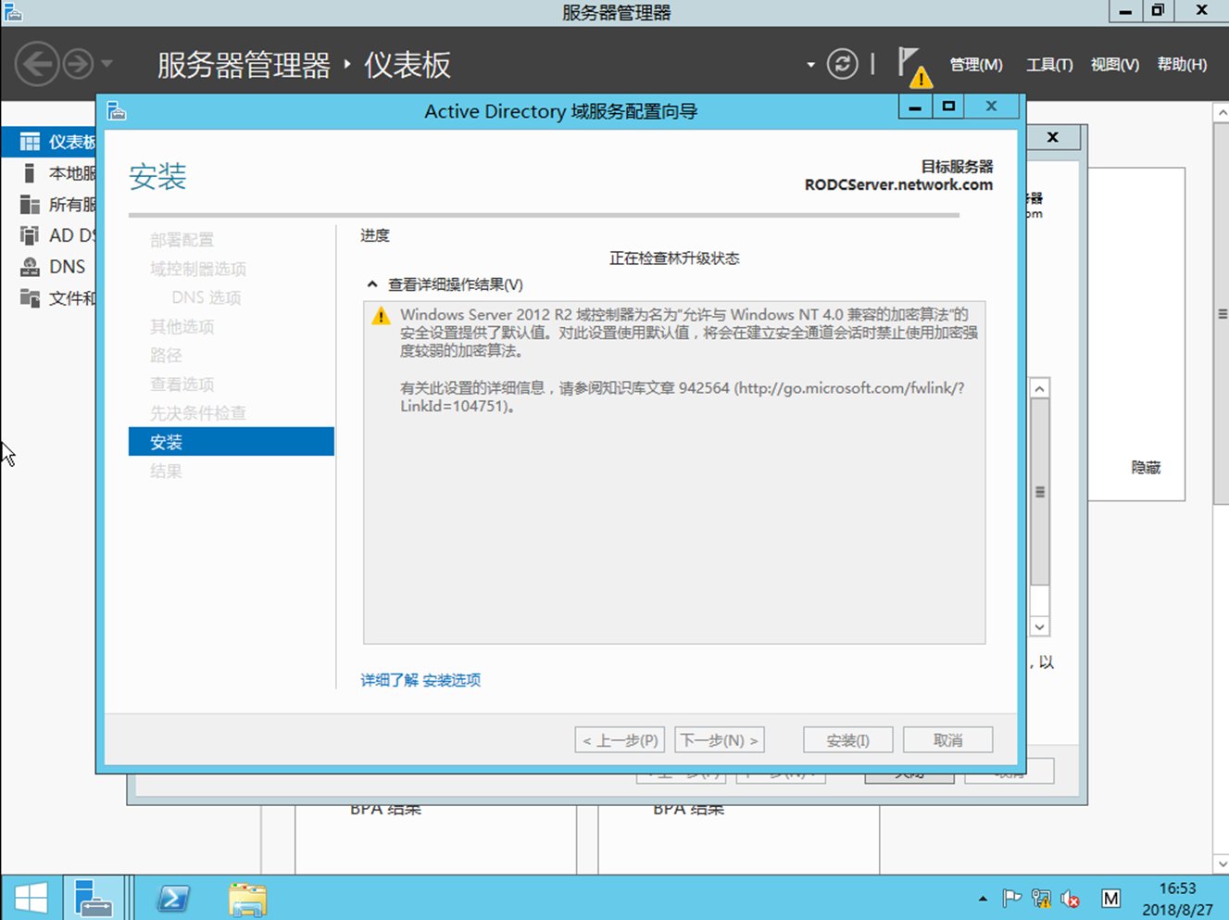Open the small dropdown arrow beside refresh icon
This screenshot has height=920, width=1229.
point(810,65)
